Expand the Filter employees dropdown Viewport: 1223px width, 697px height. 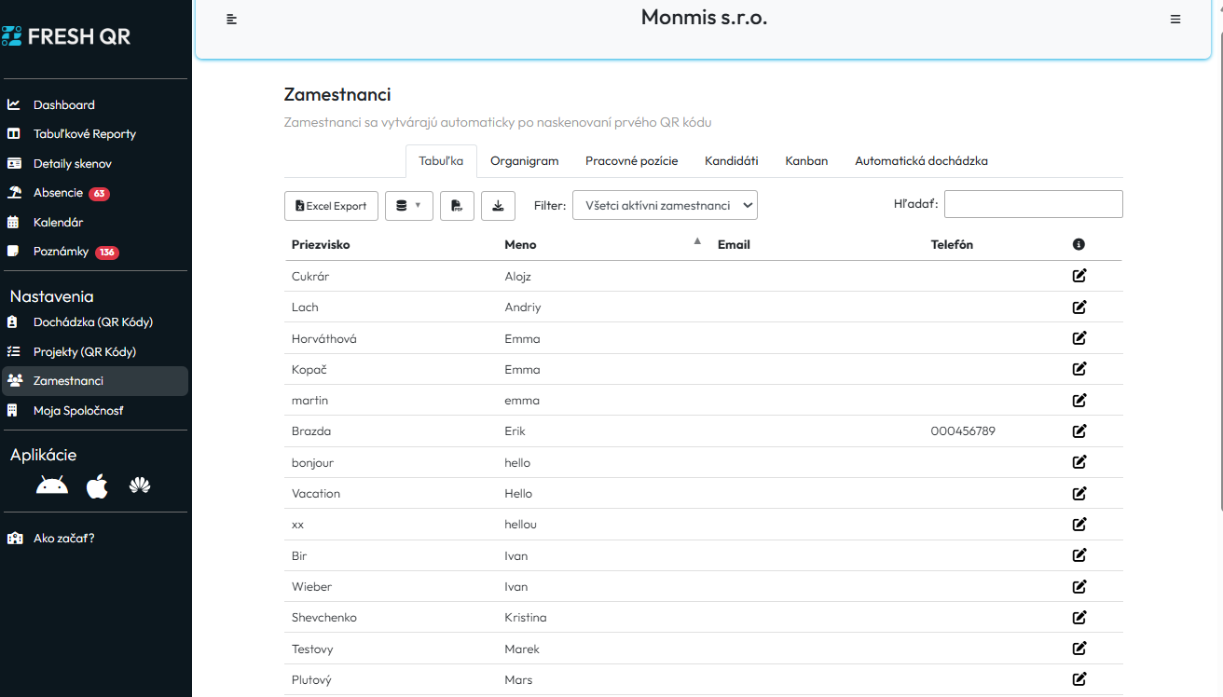pyautogui.click(x=665, y=206)
